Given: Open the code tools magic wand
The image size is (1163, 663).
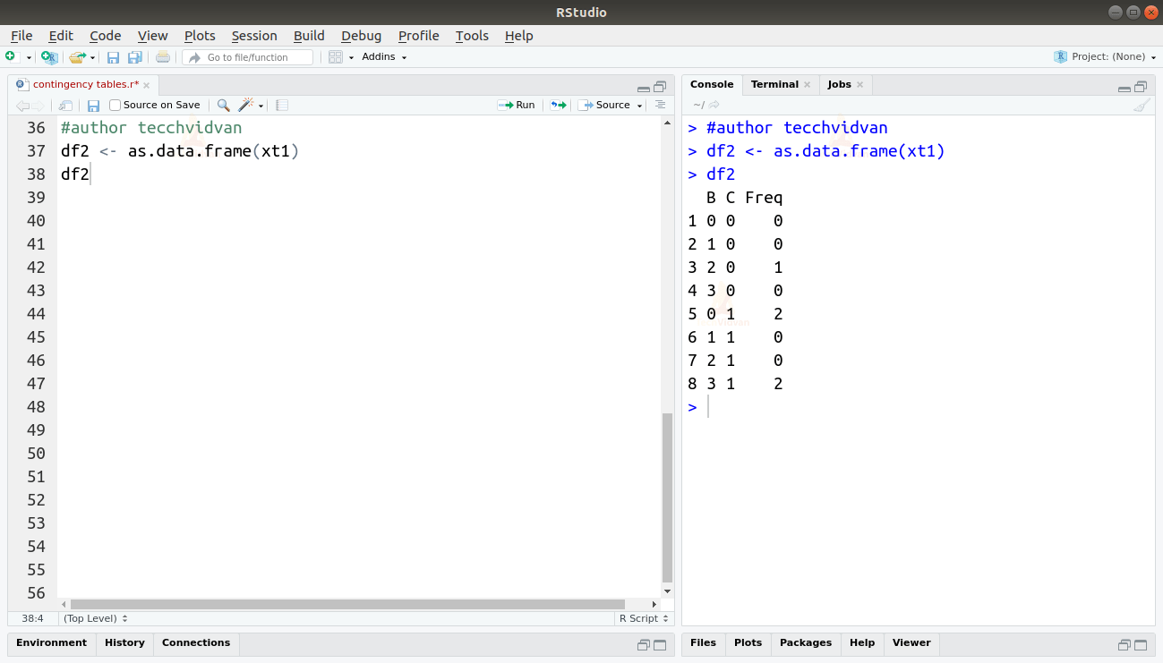Looking at the screenshot, I should (x=245, y=105).
